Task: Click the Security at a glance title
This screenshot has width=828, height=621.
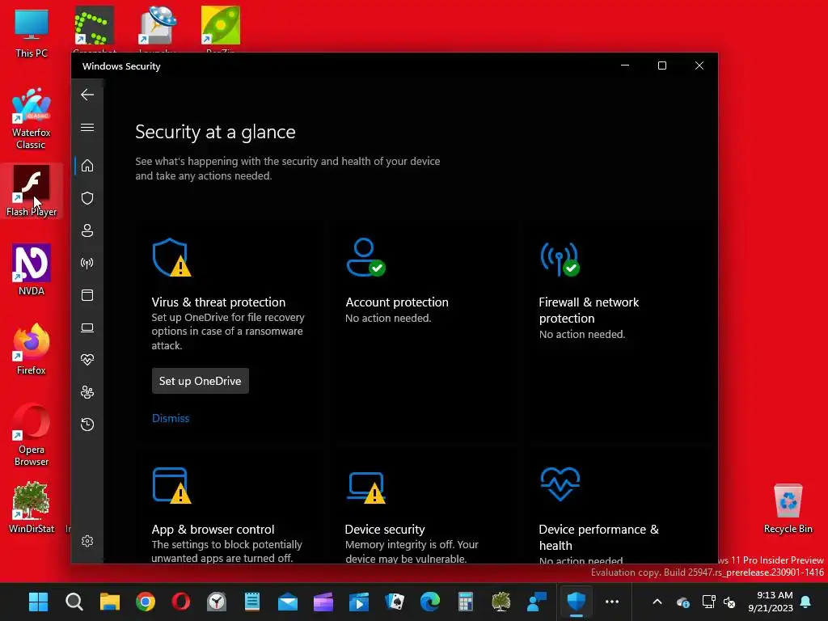Action: (x=215, y=132)
